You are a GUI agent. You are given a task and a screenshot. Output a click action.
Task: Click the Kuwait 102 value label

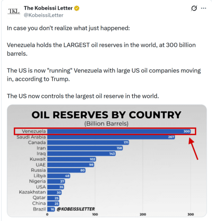tap(93, 159)
